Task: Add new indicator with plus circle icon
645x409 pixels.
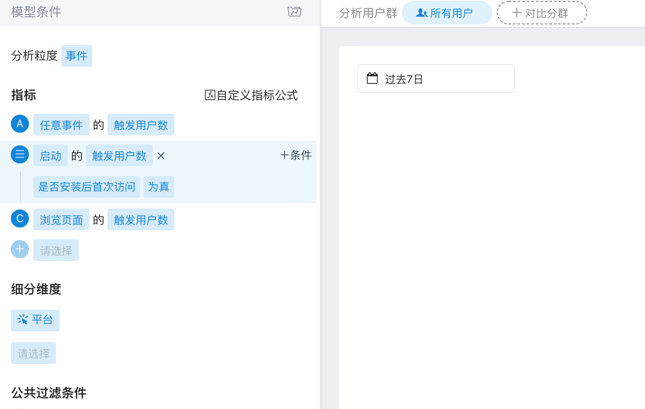Action: (20, 250)
